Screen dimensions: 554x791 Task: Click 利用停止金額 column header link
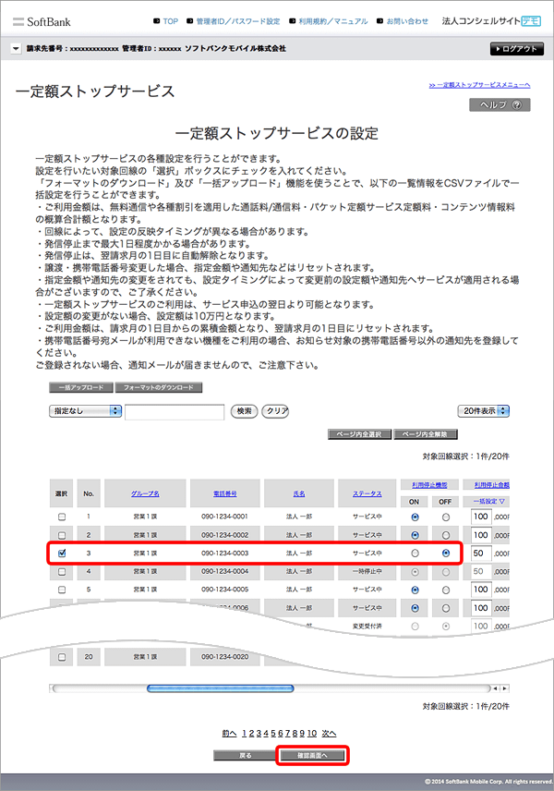pyautogui.click(x=491, y=485)
